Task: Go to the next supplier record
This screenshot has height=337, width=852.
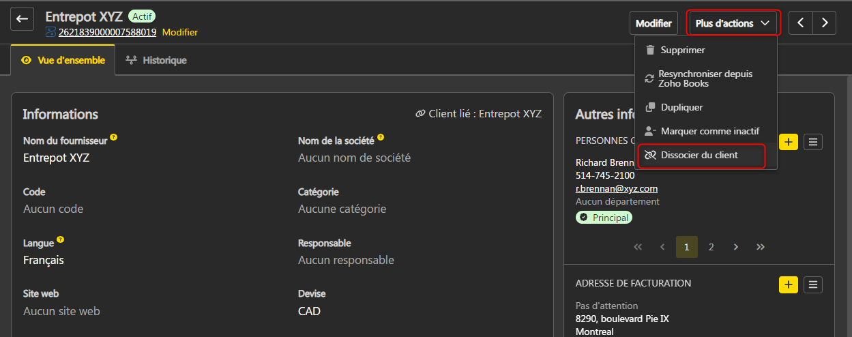Action: click(x=825, y=23)
